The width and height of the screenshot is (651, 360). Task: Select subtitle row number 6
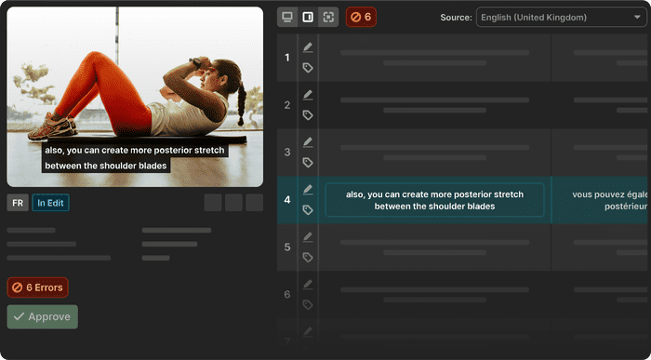[x=287, y=295]
